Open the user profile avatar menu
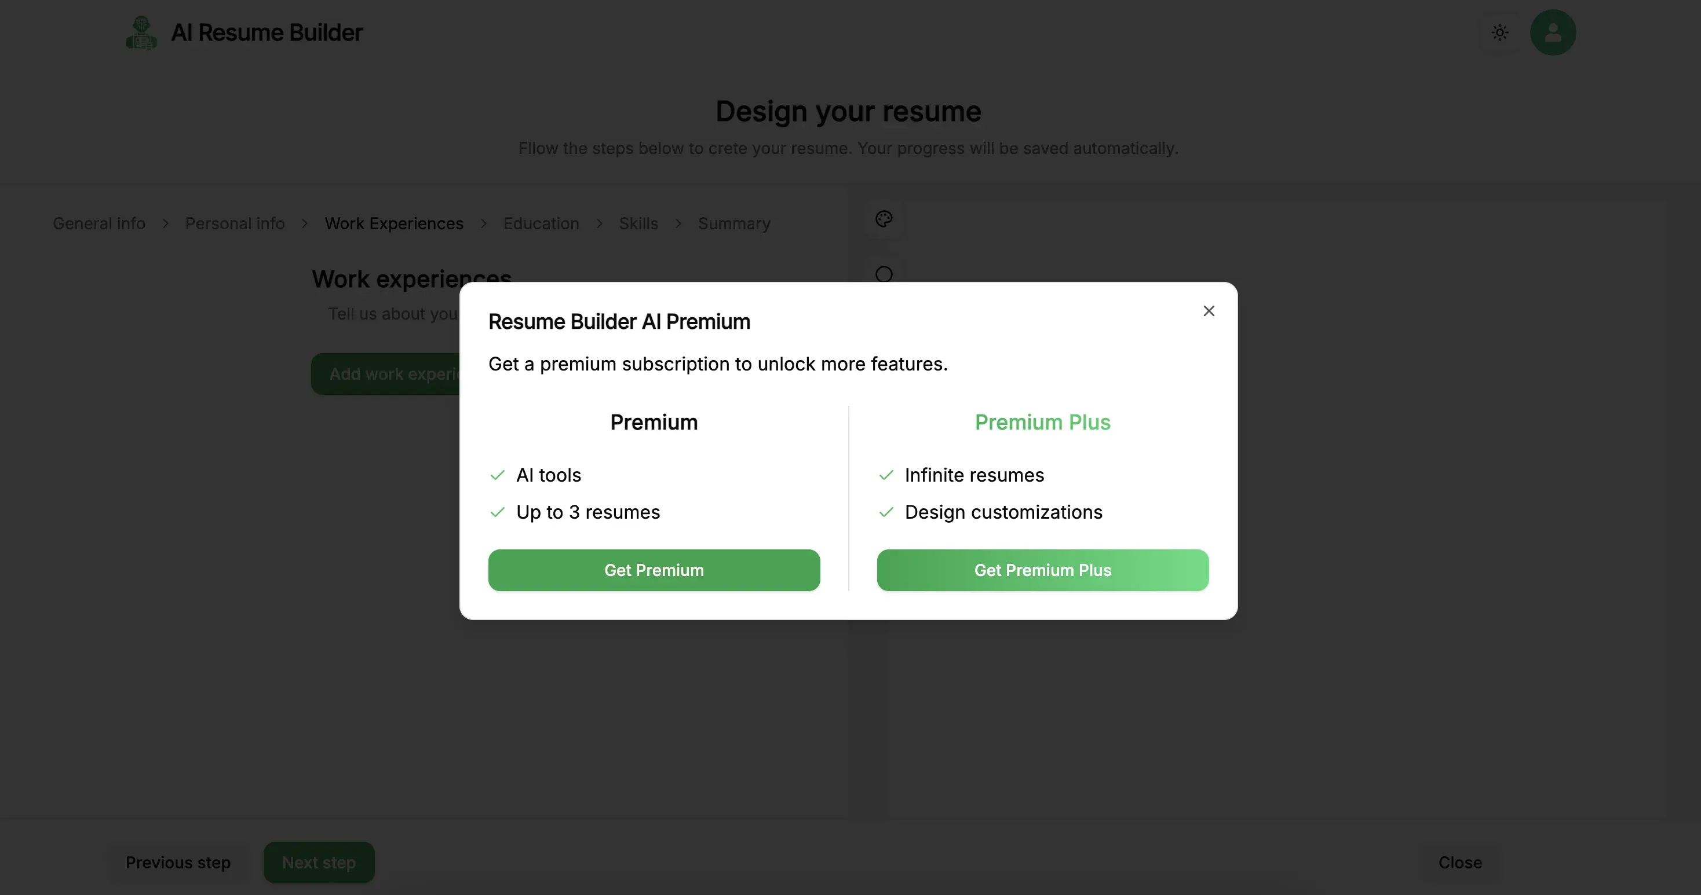1701x895 pixels. pos(1553,32)
